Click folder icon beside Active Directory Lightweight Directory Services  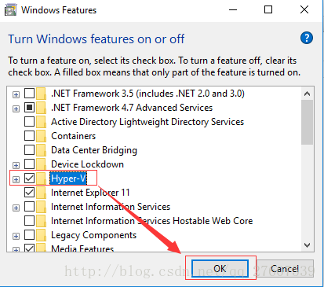[x=41, y=122]
